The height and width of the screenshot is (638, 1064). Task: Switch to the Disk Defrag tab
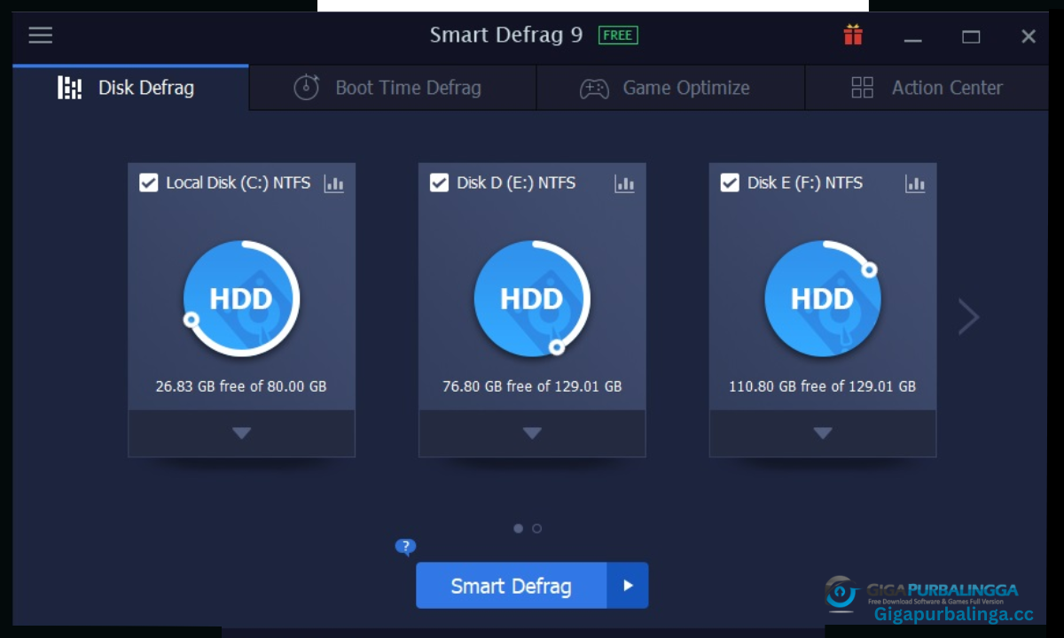pos(130,88)
